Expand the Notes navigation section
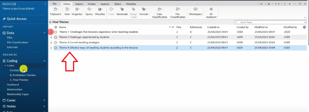The width and height of the screenshot is (309, 112). pyautogui.click(x=44, y=106)
